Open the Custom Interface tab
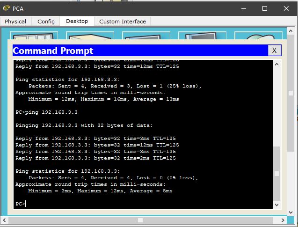The height and width of the screenshot is (227, 298). (123, 22)
